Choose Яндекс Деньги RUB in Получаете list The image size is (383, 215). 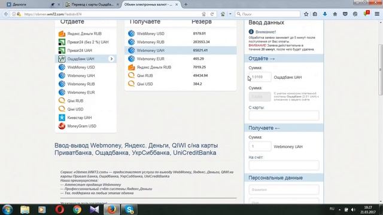181,67
